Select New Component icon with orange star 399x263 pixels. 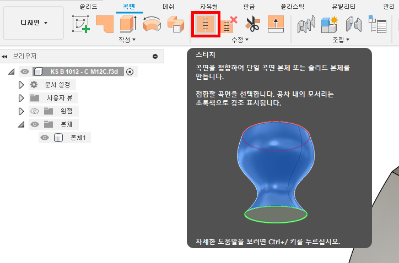tap(330, 24)
